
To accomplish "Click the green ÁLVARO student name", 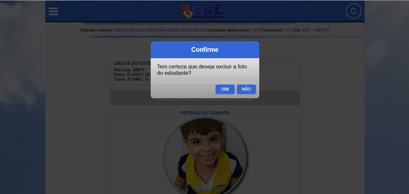I will tap(139, 74).
